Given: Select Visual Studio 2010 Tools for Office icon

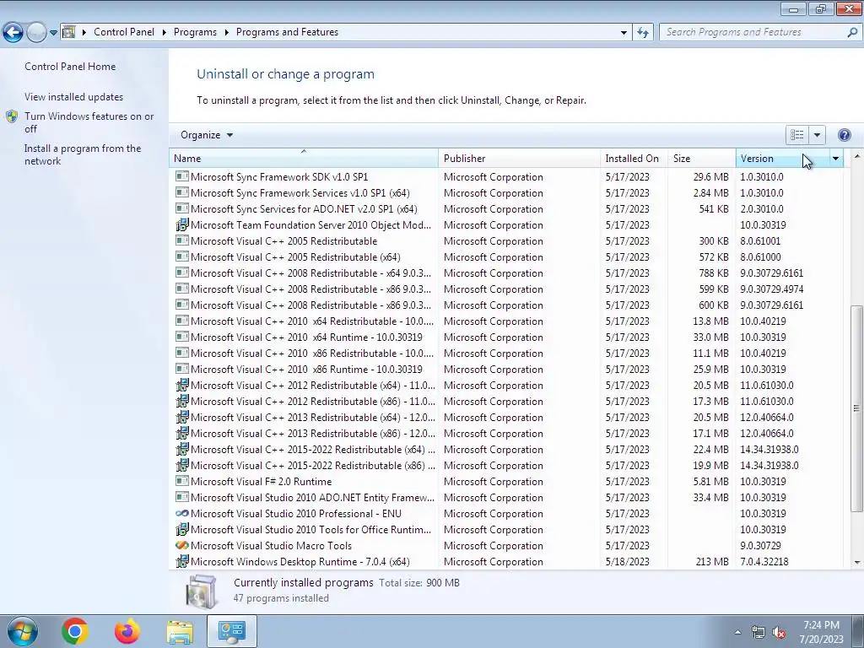Looking at the screenshot, I should [x=182, y=530].
